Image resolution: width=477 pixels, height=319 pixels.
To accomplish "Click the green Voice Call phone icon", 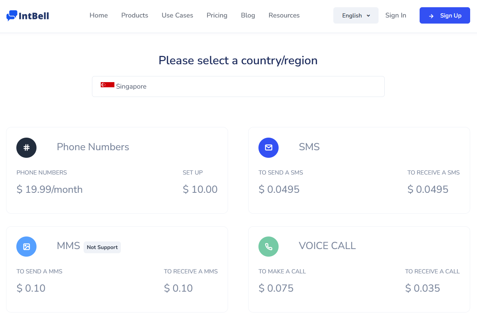I will (x=268, y=246).
